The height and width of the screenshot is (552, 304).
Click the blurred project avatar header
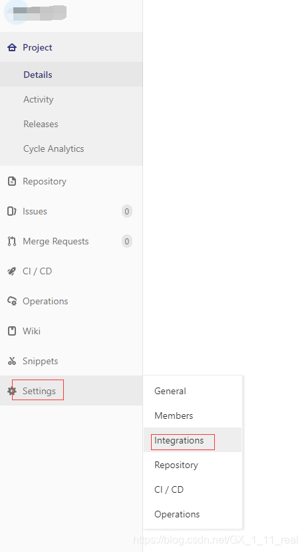coord(35,13)
